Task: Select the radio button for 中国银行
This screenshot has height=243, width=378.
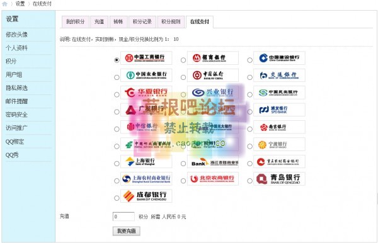Action: pos(183,77)
